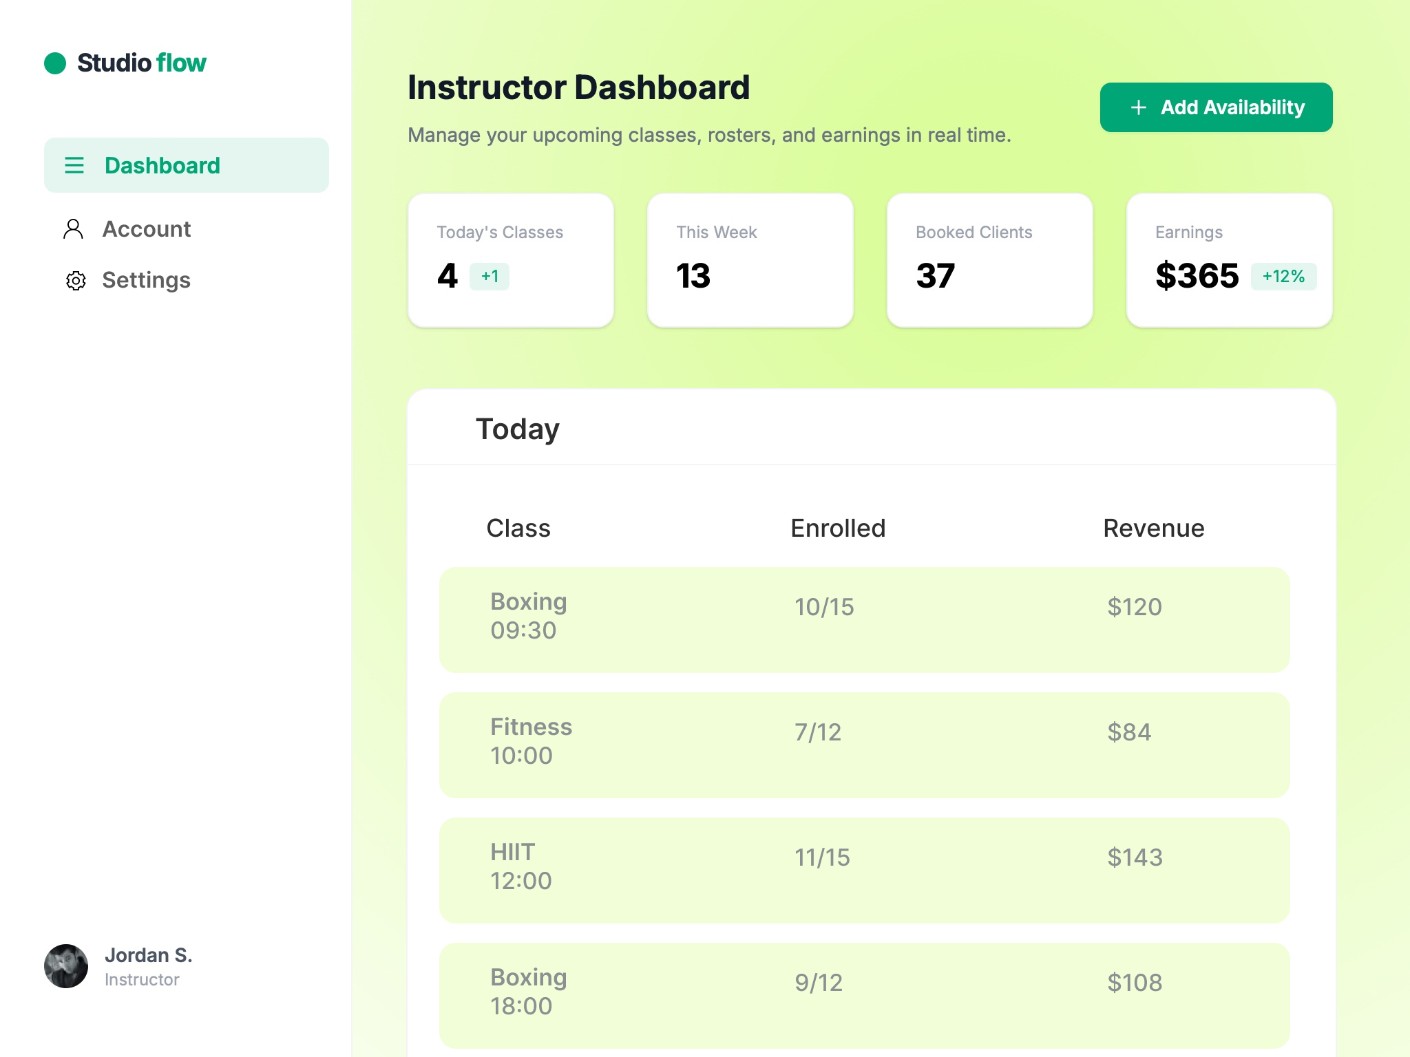Image resolution: width=1410 pixels, height=1057 pixels.
Task: Click the green Studio flow logo dot
Action: [x=55, y=63]
